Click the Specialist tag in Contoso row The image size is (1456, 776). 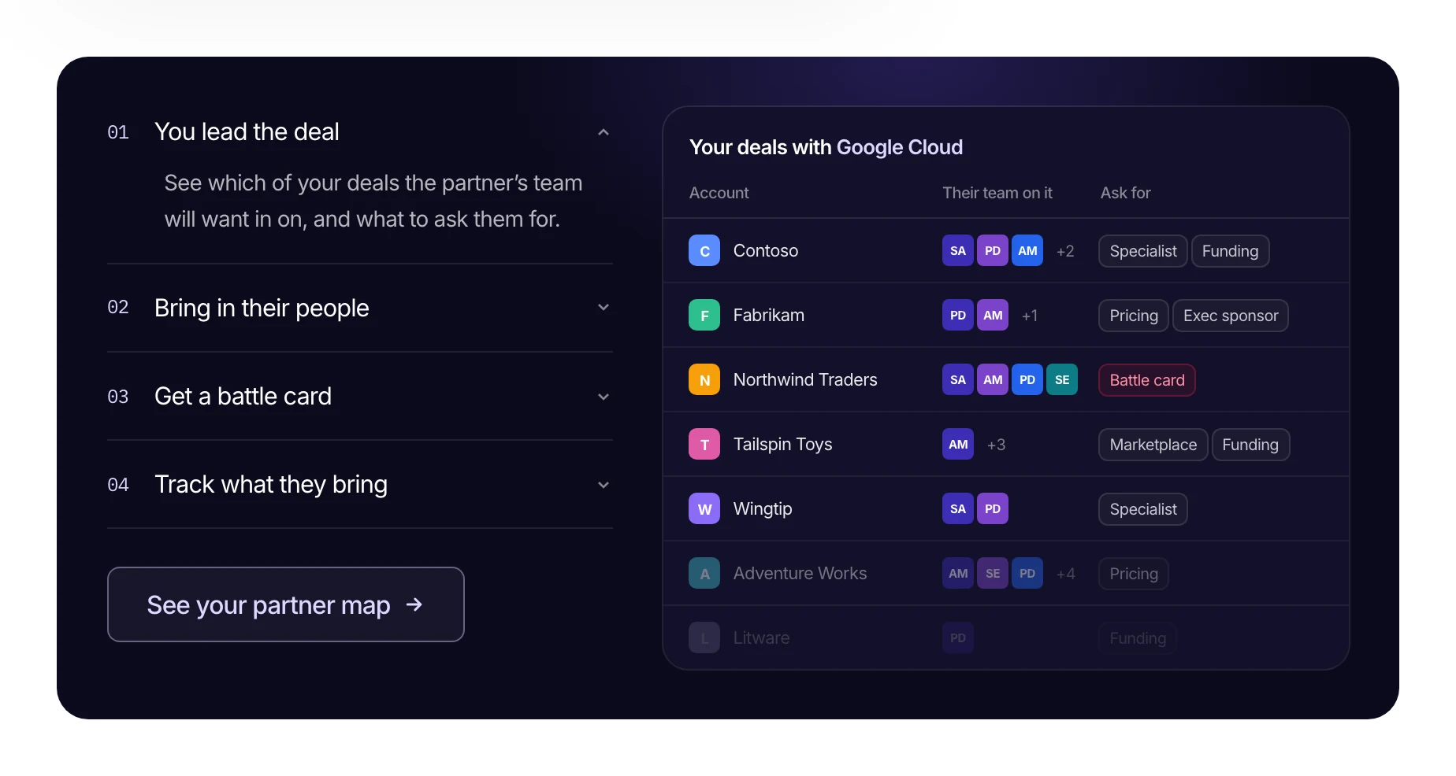pyautogui.click(x=1143, y=251)
